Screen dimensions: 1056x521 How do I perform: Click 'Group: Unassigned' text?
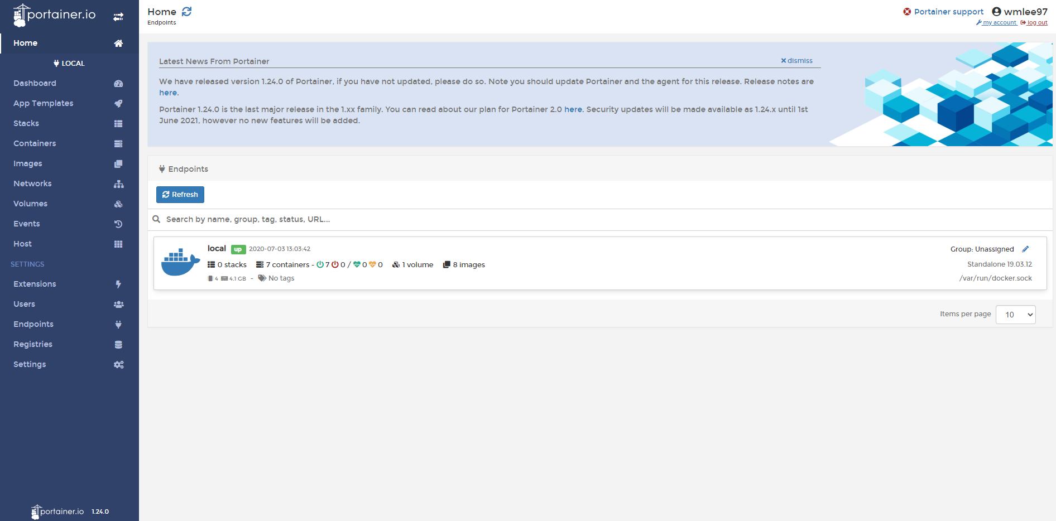(982, 249)
